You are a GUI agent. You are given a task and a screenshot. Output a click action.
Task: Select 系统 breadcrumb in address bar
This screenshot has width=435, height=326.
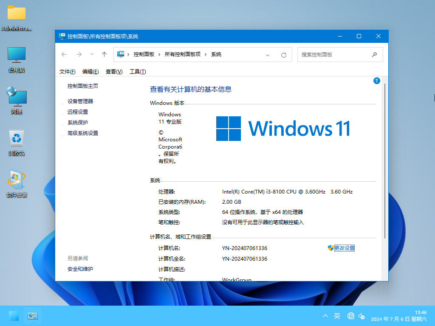click(216, 54)
